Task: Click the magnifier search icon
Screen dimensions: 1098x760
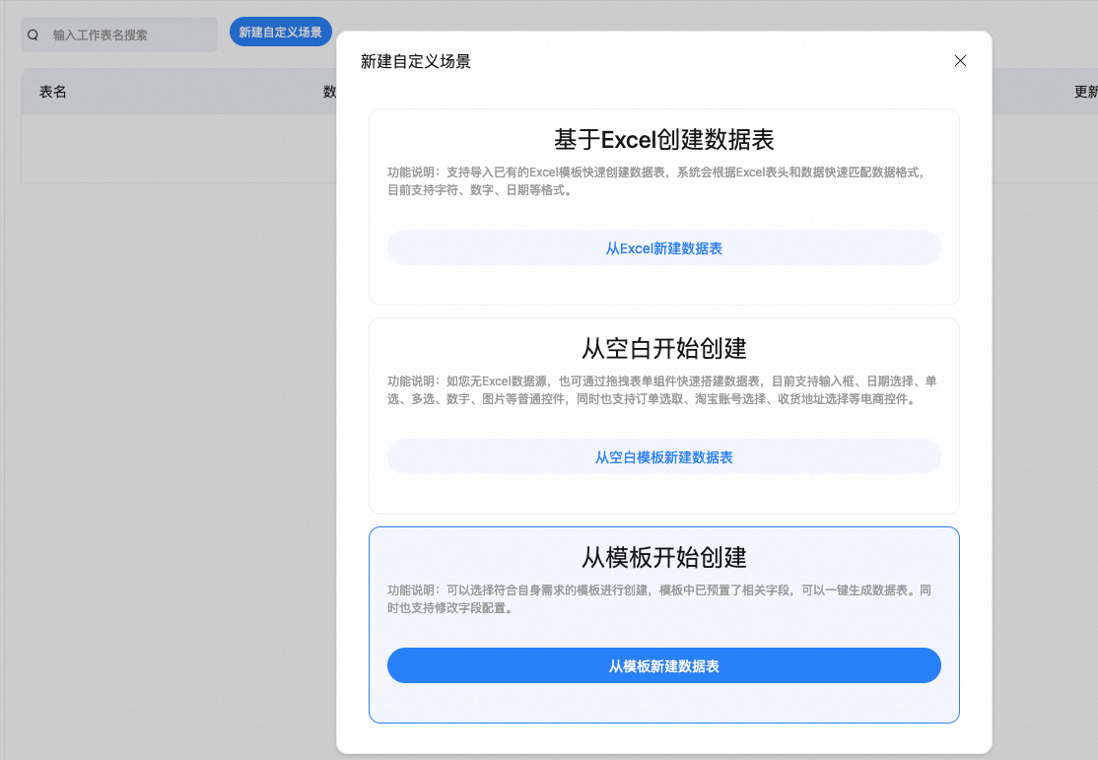Action: 33,35
